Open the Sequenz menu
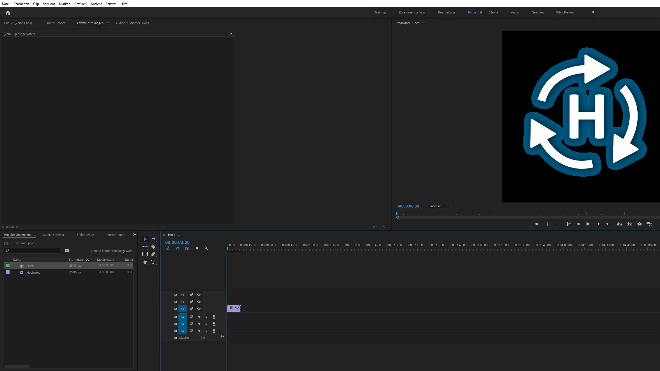 coord(49,4)
